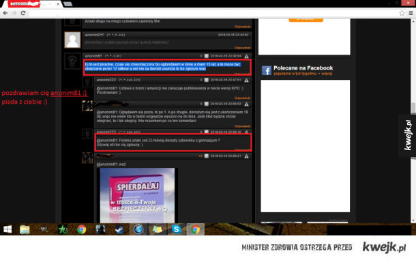Click the vertical scrollbar thumb
Viewport: 416px width, 260px height.
point(413,108)
